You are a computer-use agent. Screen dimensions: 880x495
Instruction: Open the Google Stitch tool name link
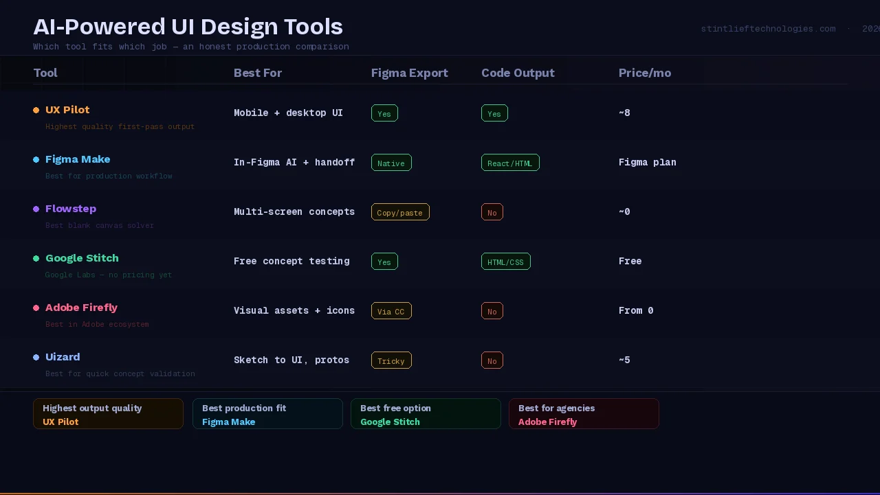tap(82, 258)
